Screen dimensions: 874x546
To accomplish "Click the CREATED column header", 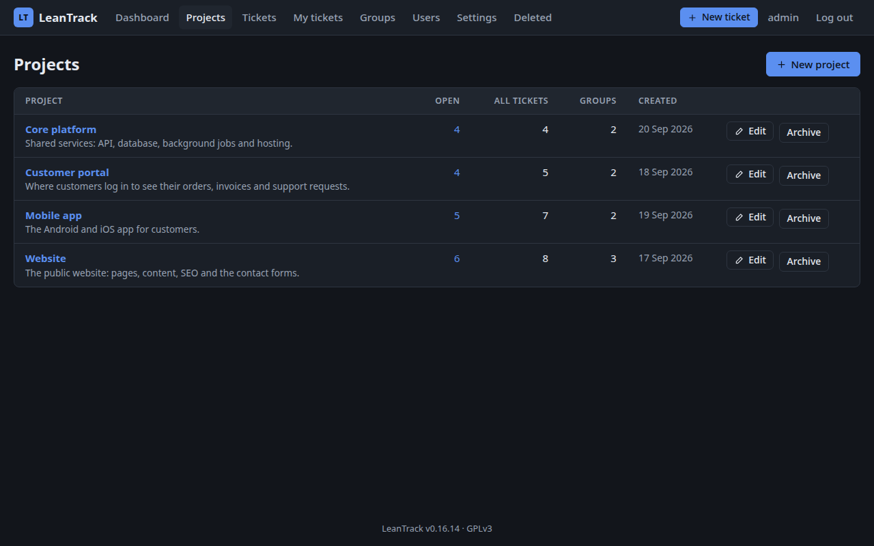I will point(658,101).
